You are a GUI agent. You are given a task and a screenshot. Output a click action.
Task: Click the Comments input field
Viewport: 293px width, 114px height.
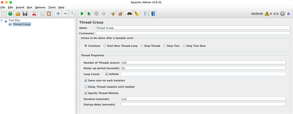[x=193, y=33]
